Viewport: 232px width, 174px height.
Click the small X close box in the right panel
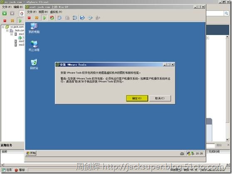tap(208, 38)
